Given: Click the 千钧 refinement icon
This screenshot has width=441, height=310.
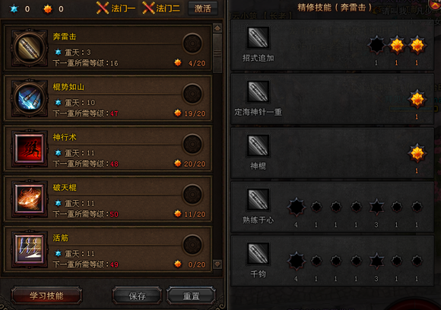Looking at the screenshot, I should (258, 254).
